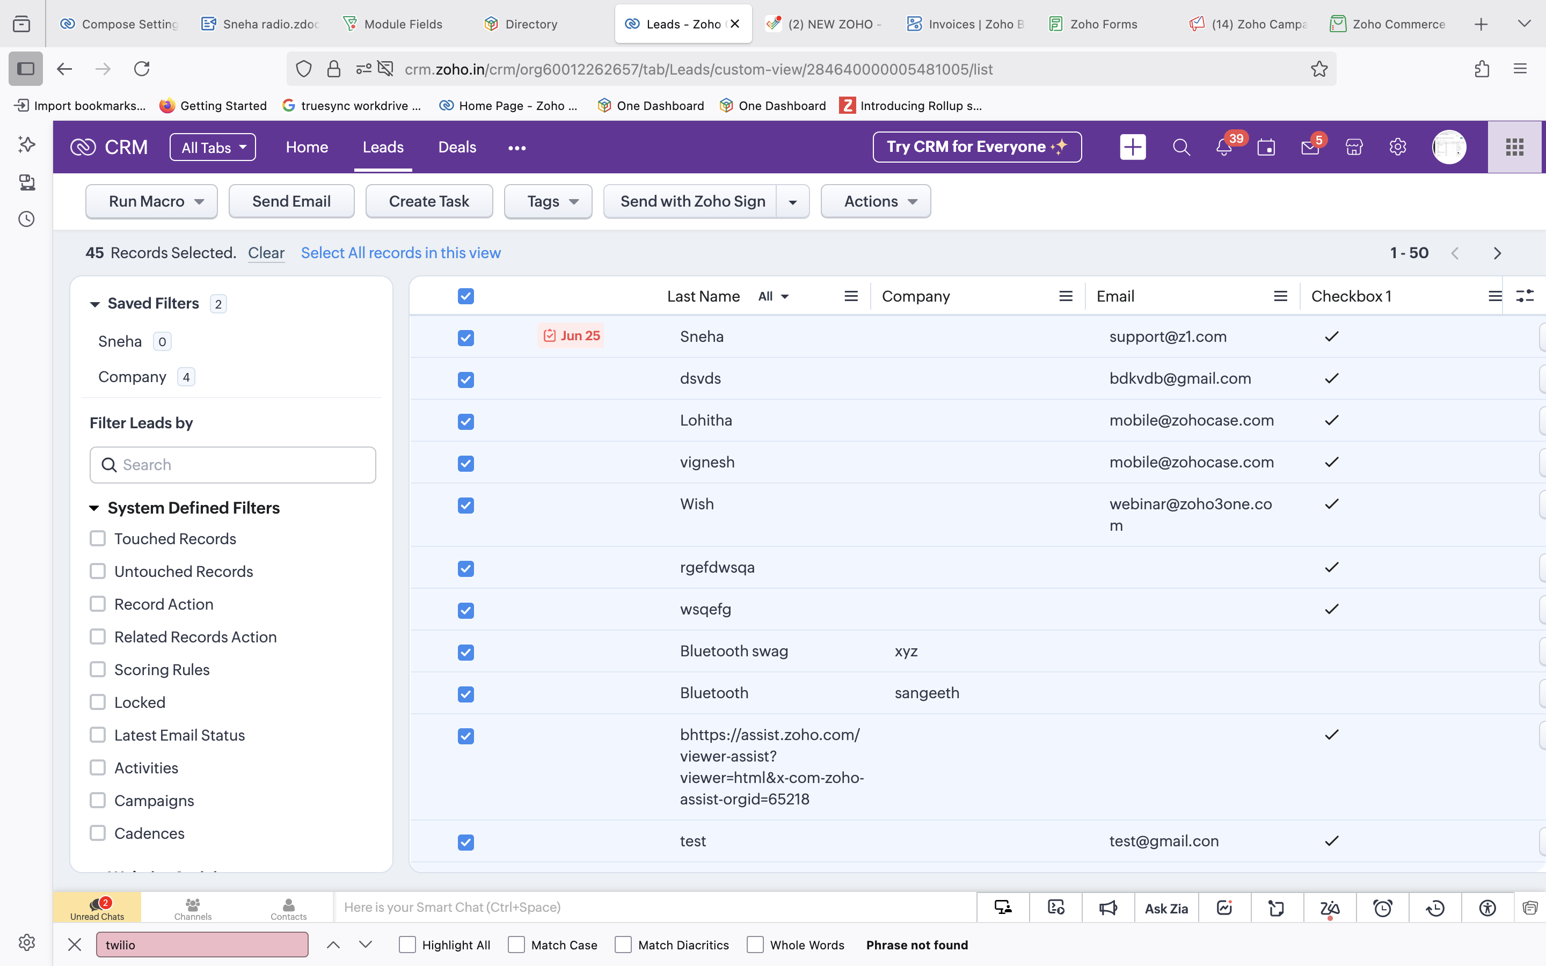The height and width of the screenshot is (966, 1546).
Task: Collapse the Saved Filters section
Action: pos(94,304)
